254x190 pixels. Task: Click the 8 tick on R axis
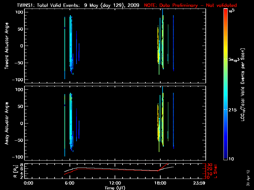[21, 165]
